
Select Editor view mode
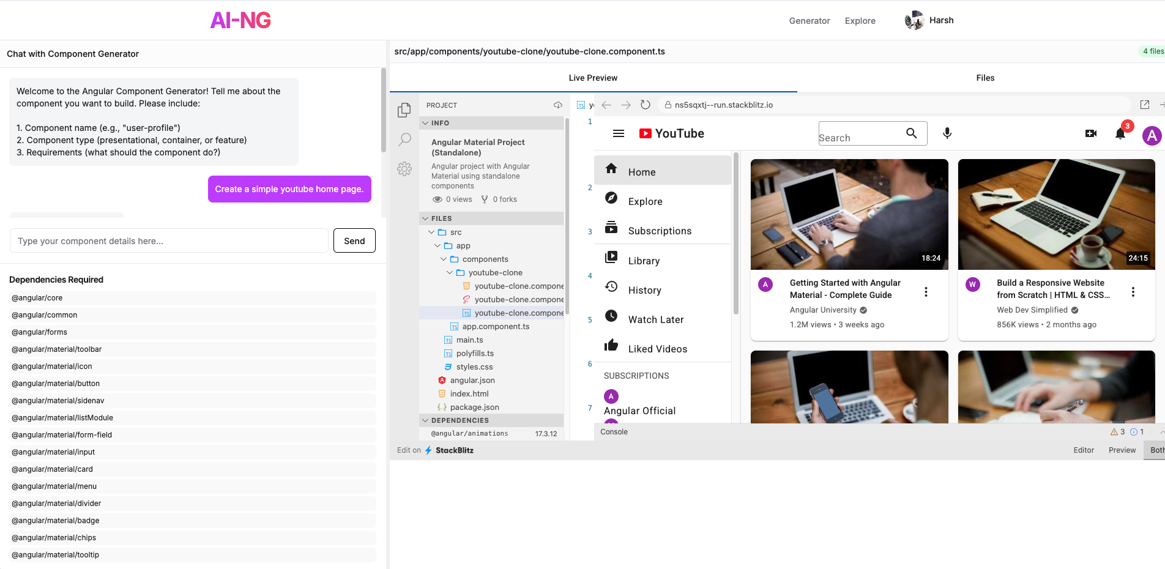pyautogui.click(x=1084, y=450)
